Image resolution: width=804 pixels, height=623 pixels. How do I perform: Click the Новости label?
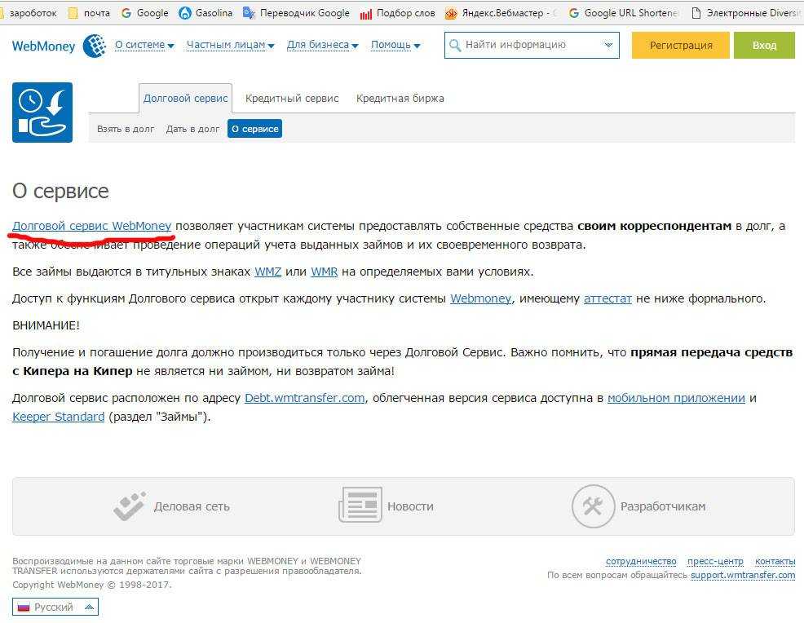(x=410, y=506)
